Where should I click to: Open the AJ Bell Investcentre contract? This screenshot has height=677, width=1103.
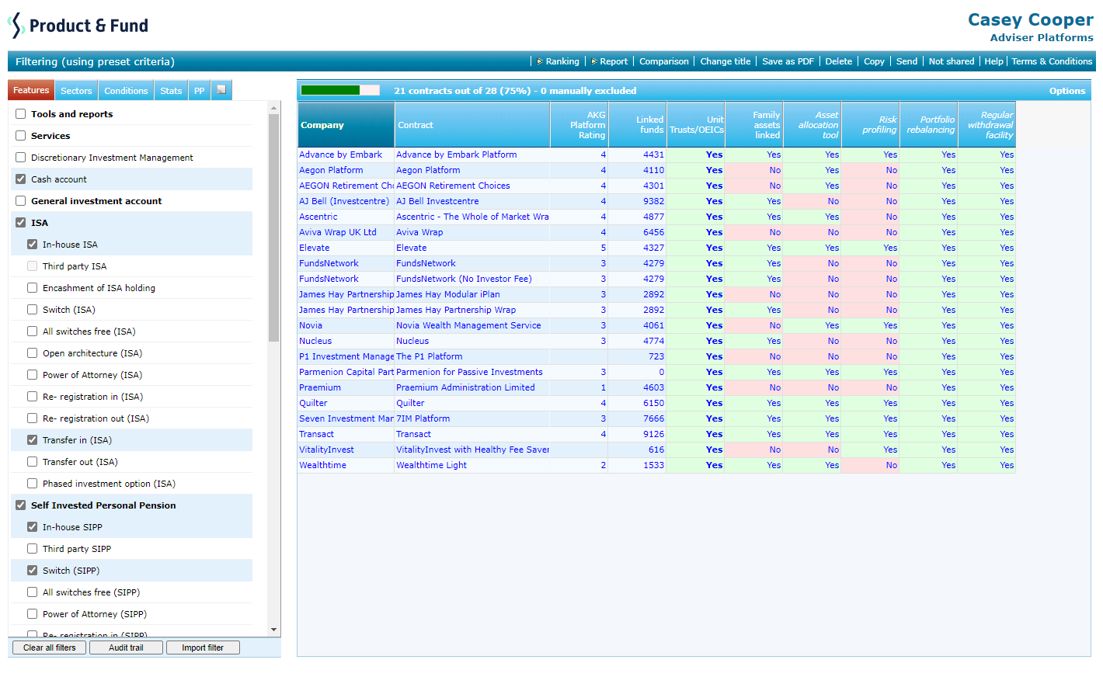(437, 201)
